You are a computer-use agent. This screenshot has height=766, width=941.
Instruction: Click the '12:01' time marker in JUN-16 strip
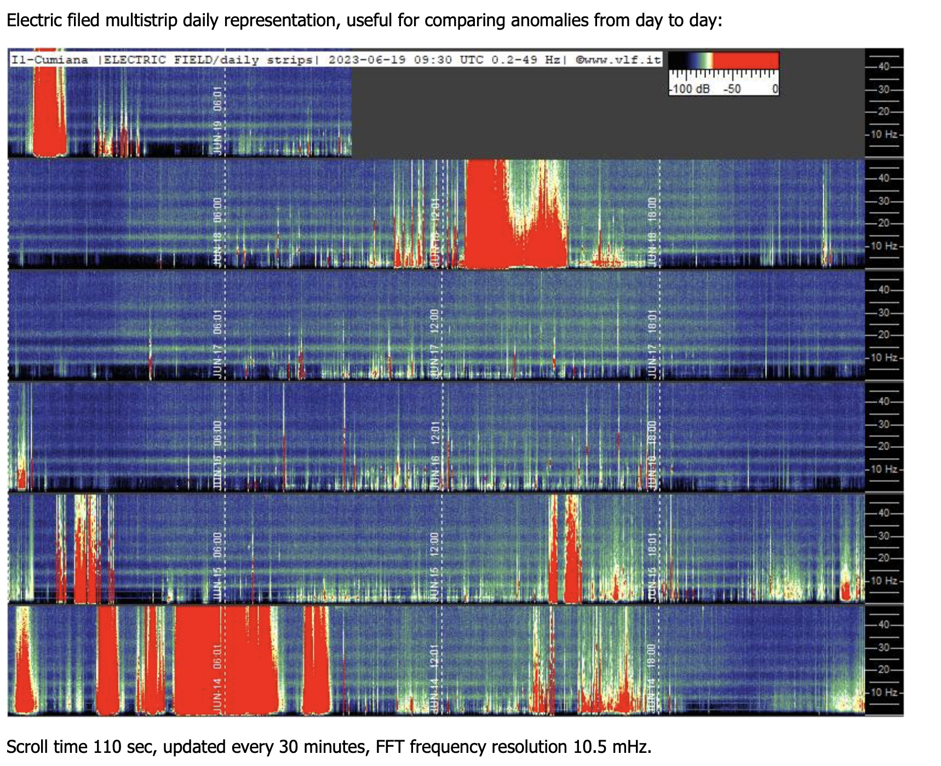(435, 433)
